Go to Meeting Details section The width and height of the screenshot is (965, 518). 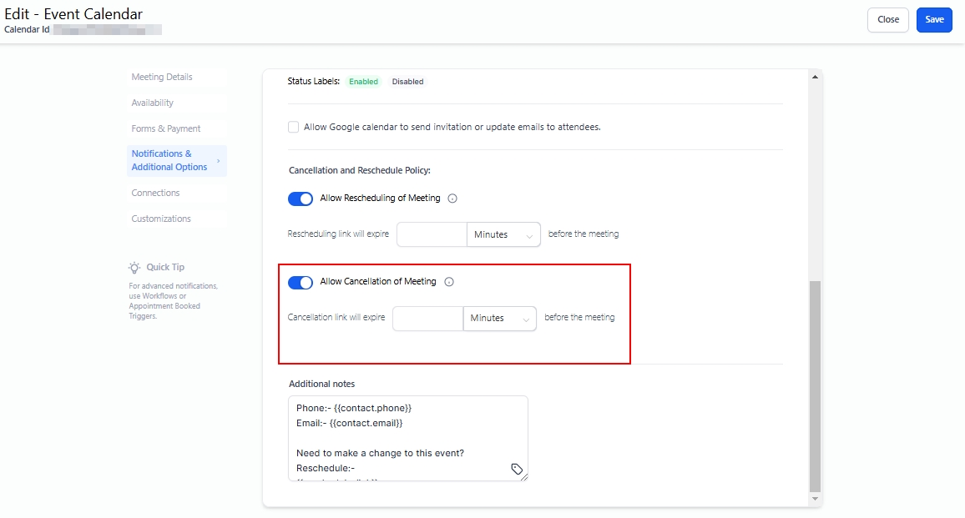tap(162, 77)
